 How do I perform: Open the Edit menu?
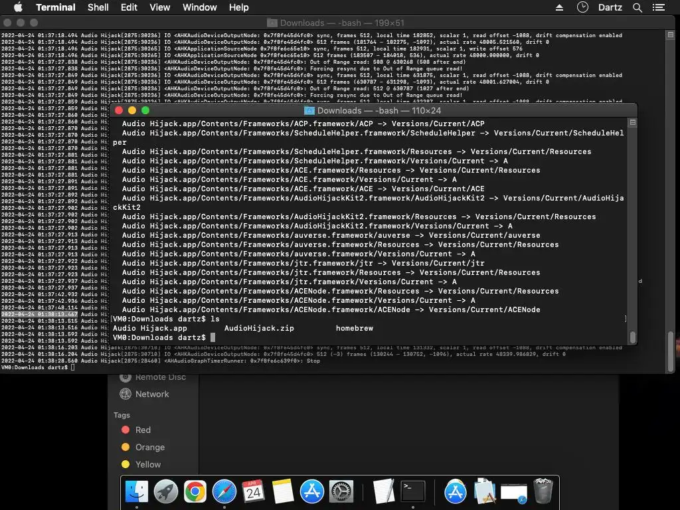pyautogui.click(x=129, y=7)
